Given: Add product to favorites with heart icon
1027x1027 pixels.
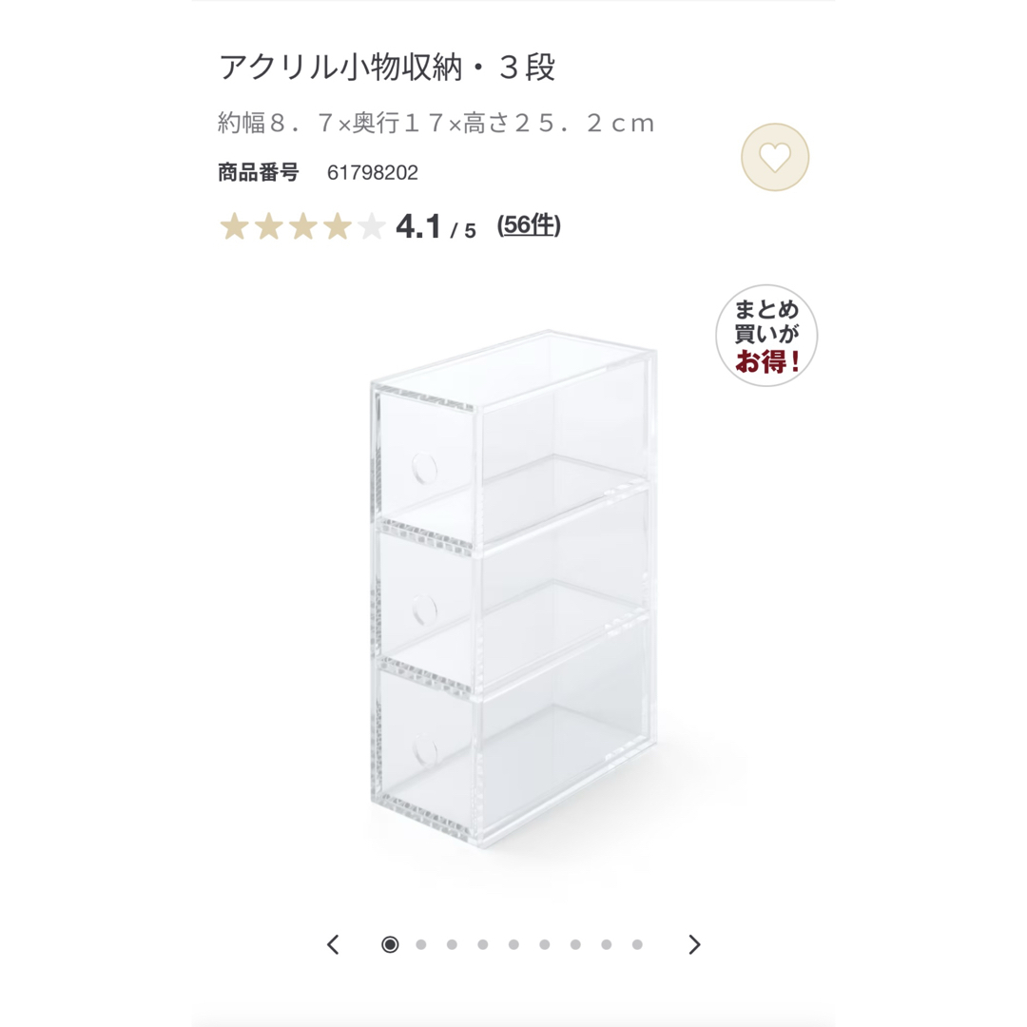Looking at the screenshot, I should coord(775,157).
